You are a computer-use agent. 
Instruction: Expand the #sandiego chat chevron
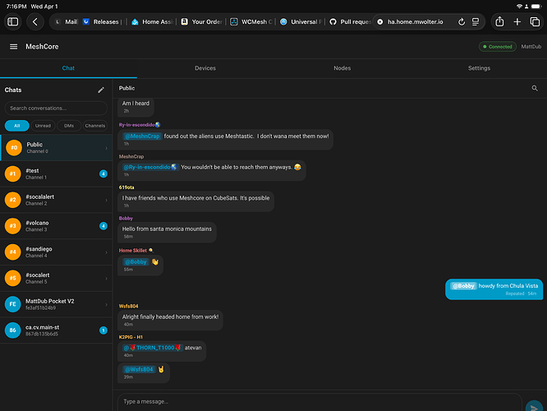(106, 252)
